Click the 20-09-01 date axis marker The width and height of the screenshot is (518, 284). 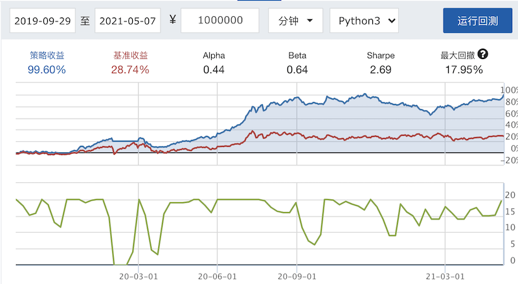(296, 276)
